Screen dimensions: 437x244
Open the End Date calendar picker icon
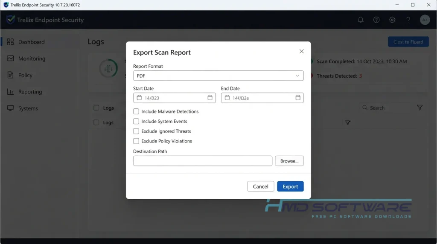(x=298, y=98)
